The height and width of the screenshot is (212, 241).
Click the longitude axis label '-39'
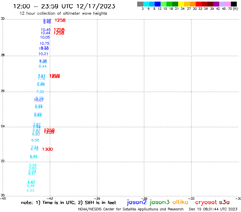click(97, 198)
